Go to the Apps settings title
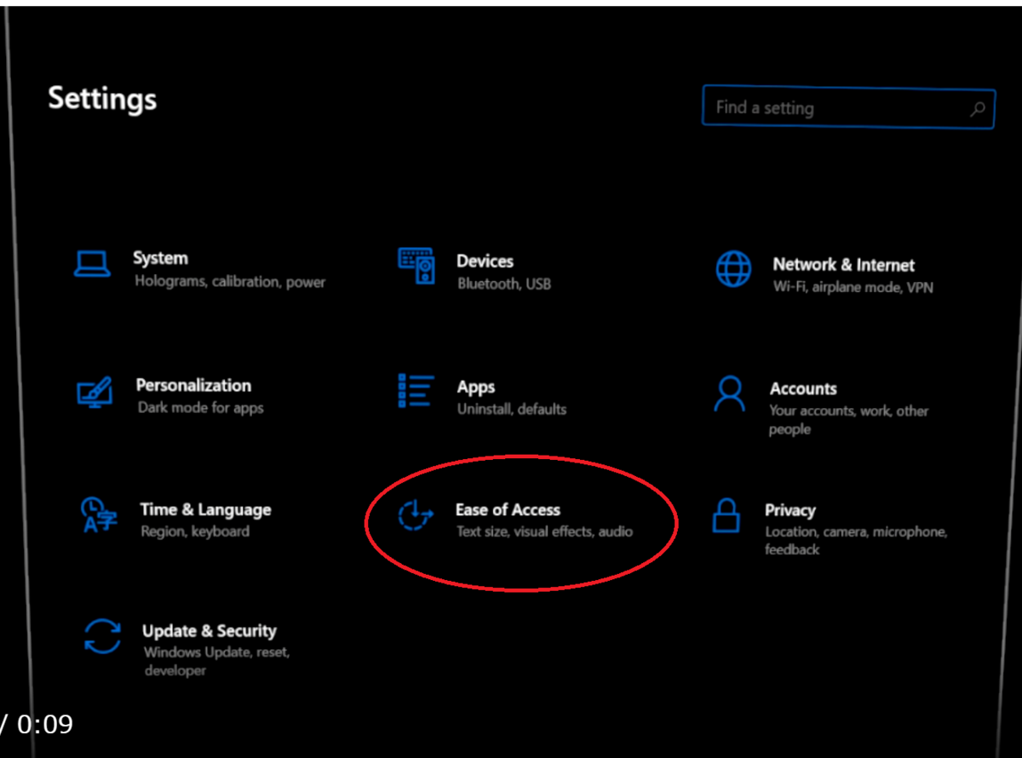This screenshot has height=758, width=1022. [x=475, y=388]
